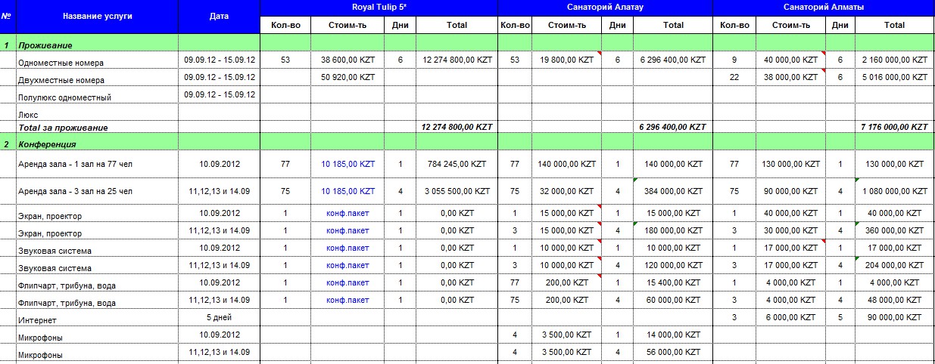Click the 5 дней date cell
Viewport: 935px width, 364px height.
click(220, 317)
